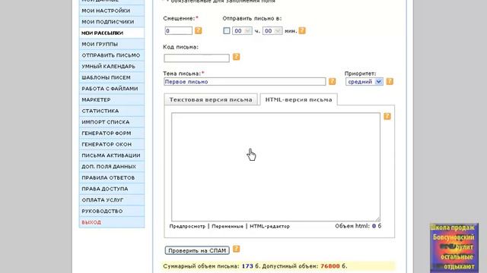The image size is (487, 273).
Task: Click help icon beside the HTML text area
Action: pos(387,116)
